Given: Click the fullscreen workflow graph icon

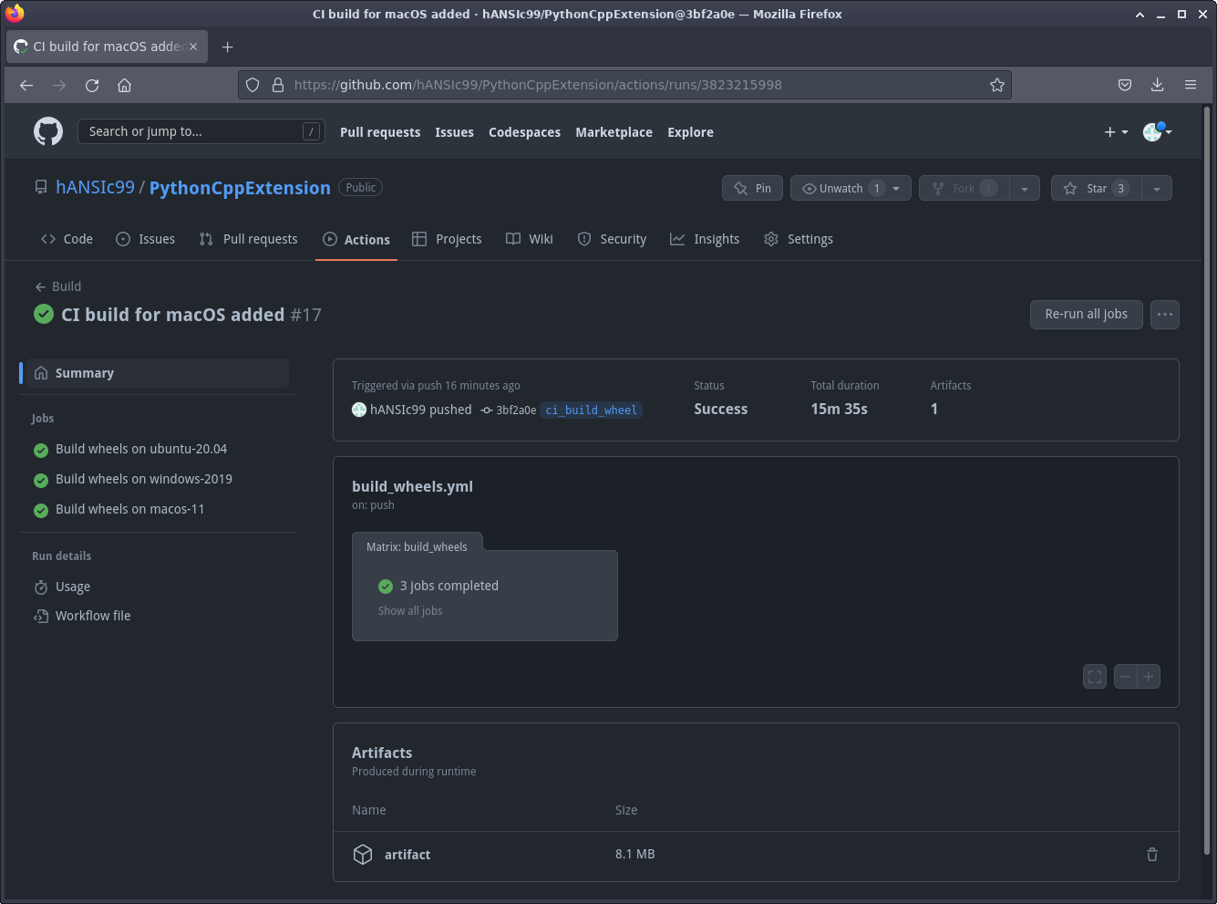Looking at the screenshot, I should (1095, 677).
